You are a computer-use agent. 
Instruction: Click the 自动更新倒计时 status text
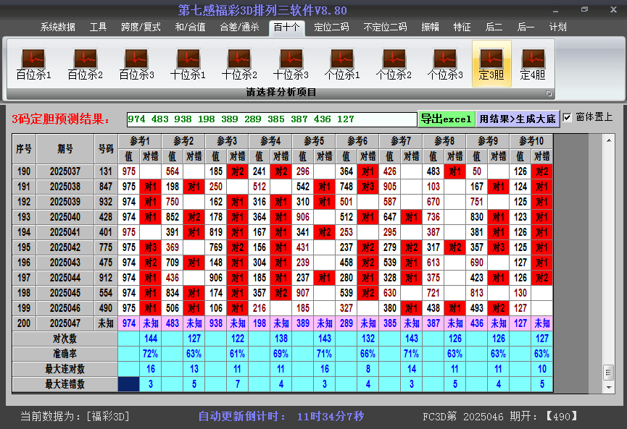click(x=281, y=417)
